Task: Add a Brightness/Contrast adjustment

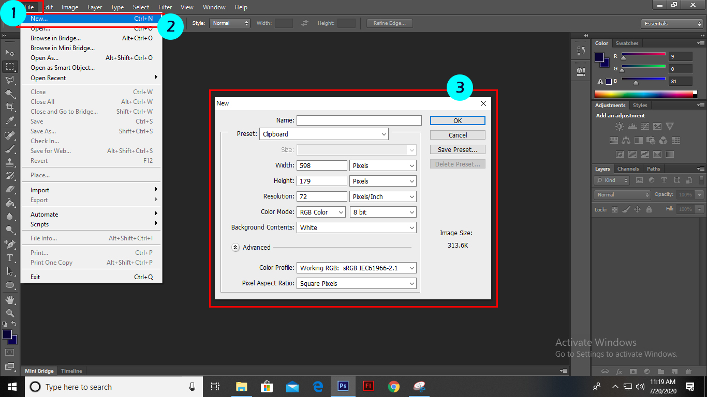Action: pyautogui.click(x=620, y=126)
